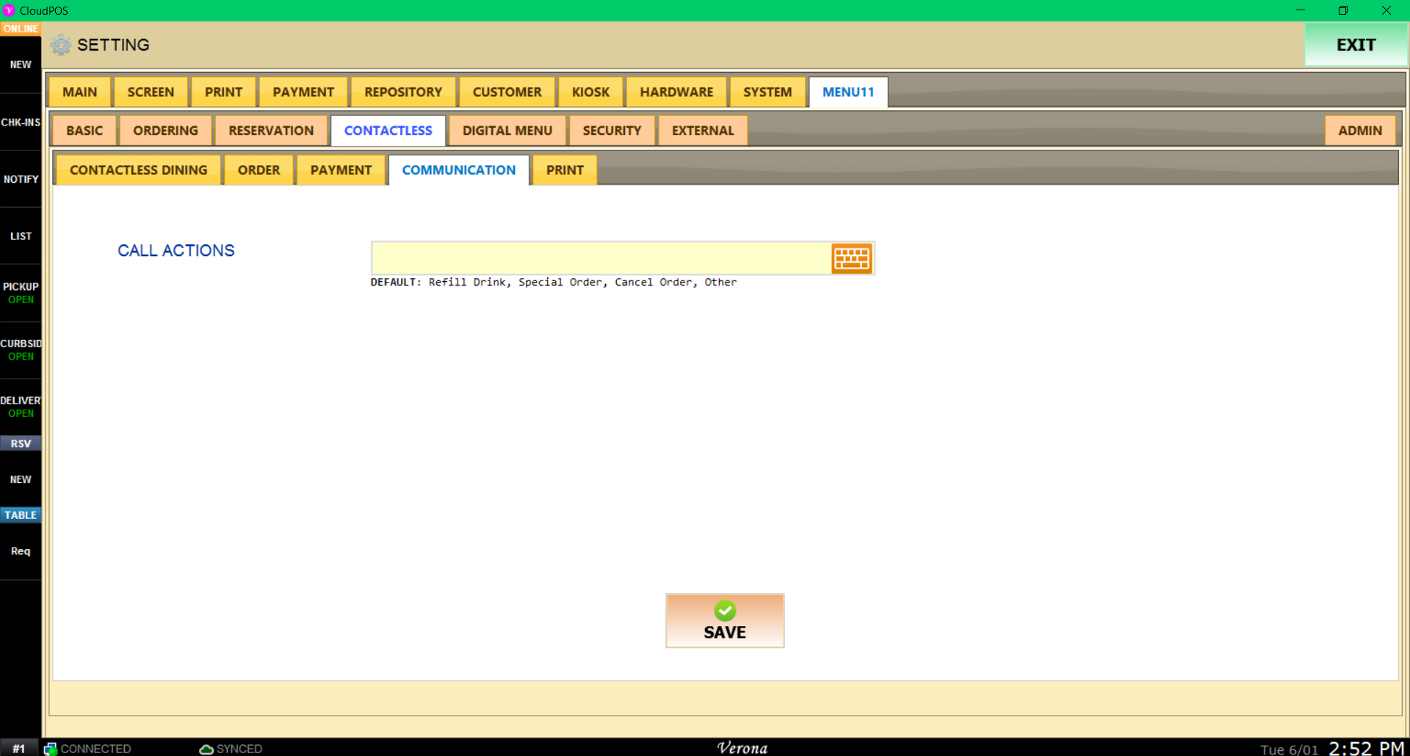Click the ONLINE status indicator

(21, 29)
